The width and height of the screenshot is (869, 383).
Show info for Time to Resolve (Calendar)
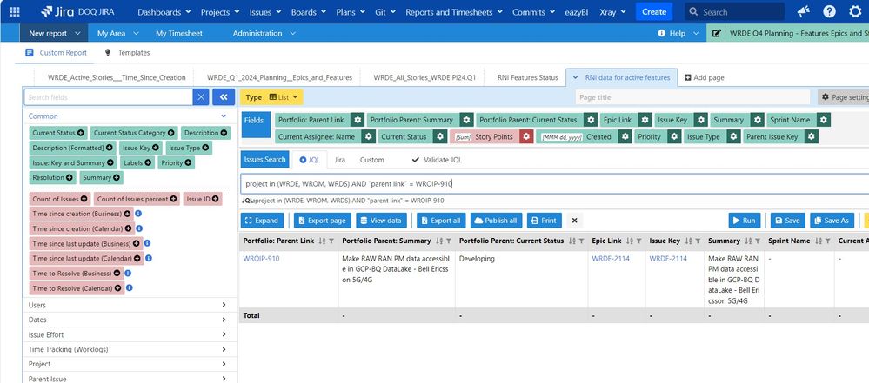pos(129,288)
